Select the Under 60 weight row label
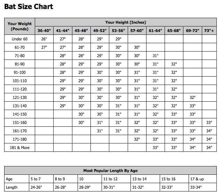This screenshot has height=196, width=222. pos(20,39)
